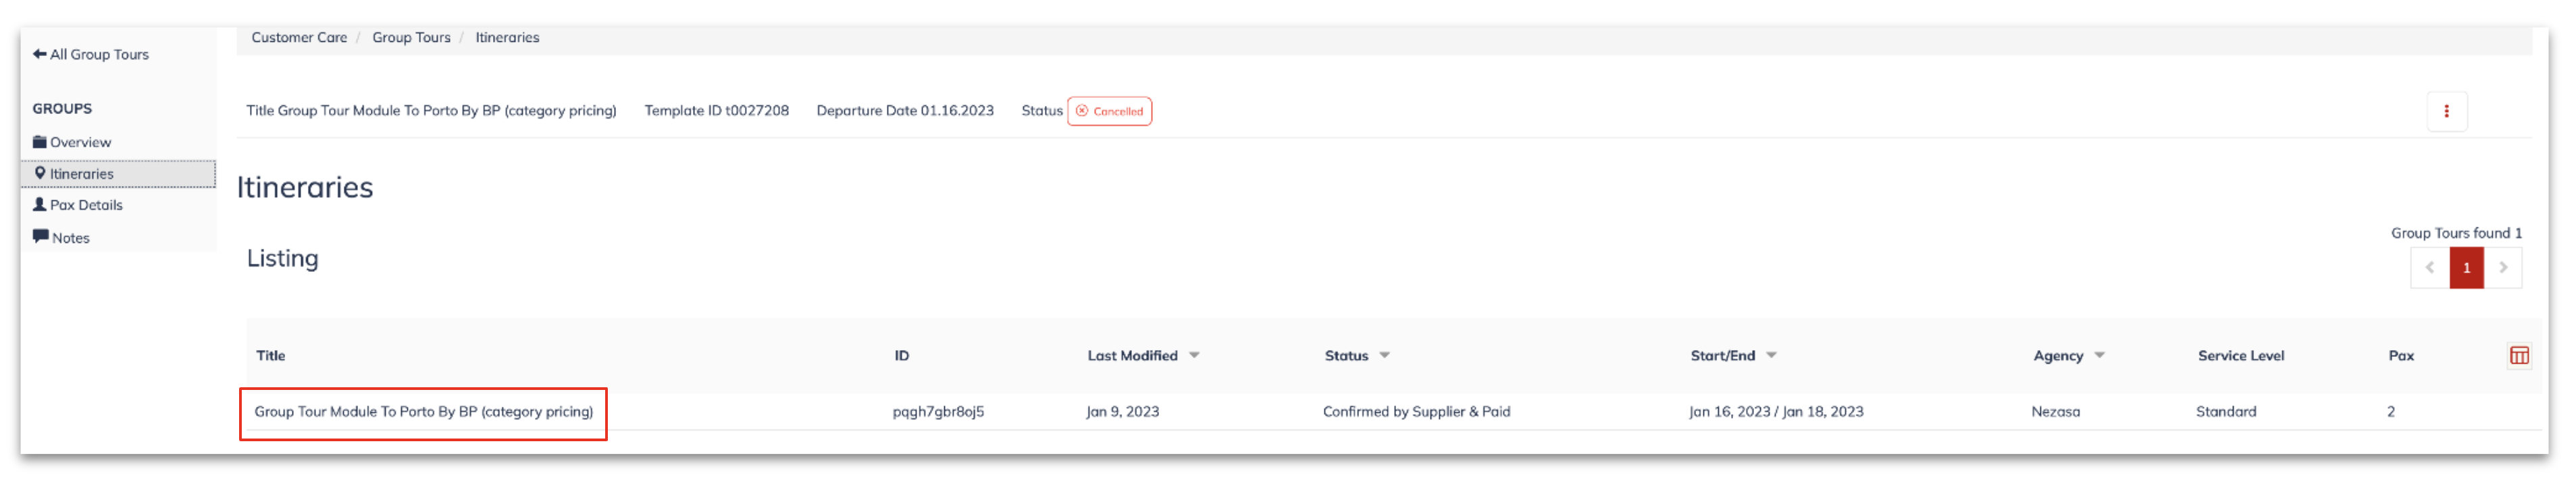Click the three-dot more options icon
Viewport: 2576px width, 479px height.
[x=2446, y=111]
